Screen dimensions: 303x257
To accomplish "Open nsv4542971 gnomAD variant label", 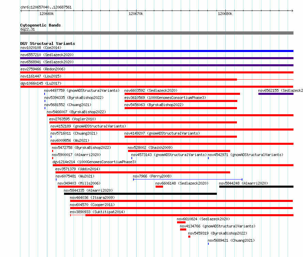I will 245,155.
